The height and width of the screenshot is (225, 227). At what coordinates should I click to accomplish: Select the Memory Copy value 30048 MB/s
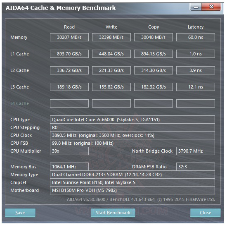pyautogui.click(x=154, y=37)
